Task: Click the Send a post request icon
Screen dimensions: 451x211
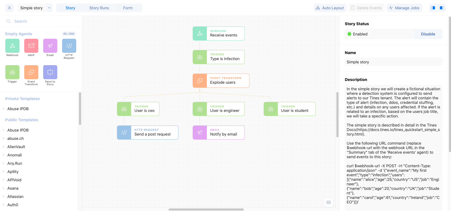Action: click(x=124, y=133)
